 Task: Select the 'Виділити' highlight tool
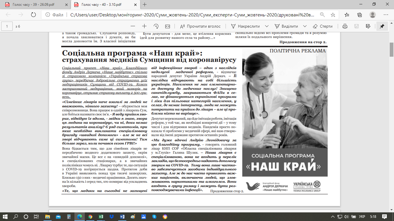click(286, 26)
